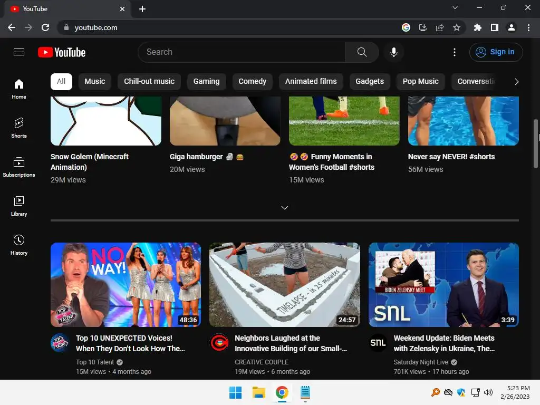
Task: Reload the page
Action: (45, 27)
